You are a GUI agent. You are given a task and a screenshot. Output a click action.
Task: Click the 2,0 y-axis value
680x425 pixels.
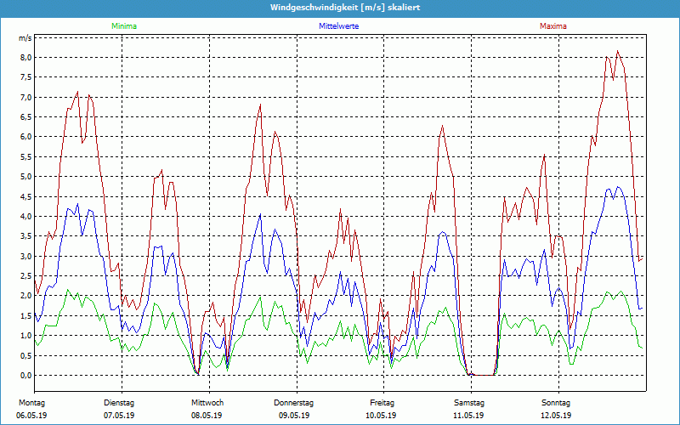26,296
